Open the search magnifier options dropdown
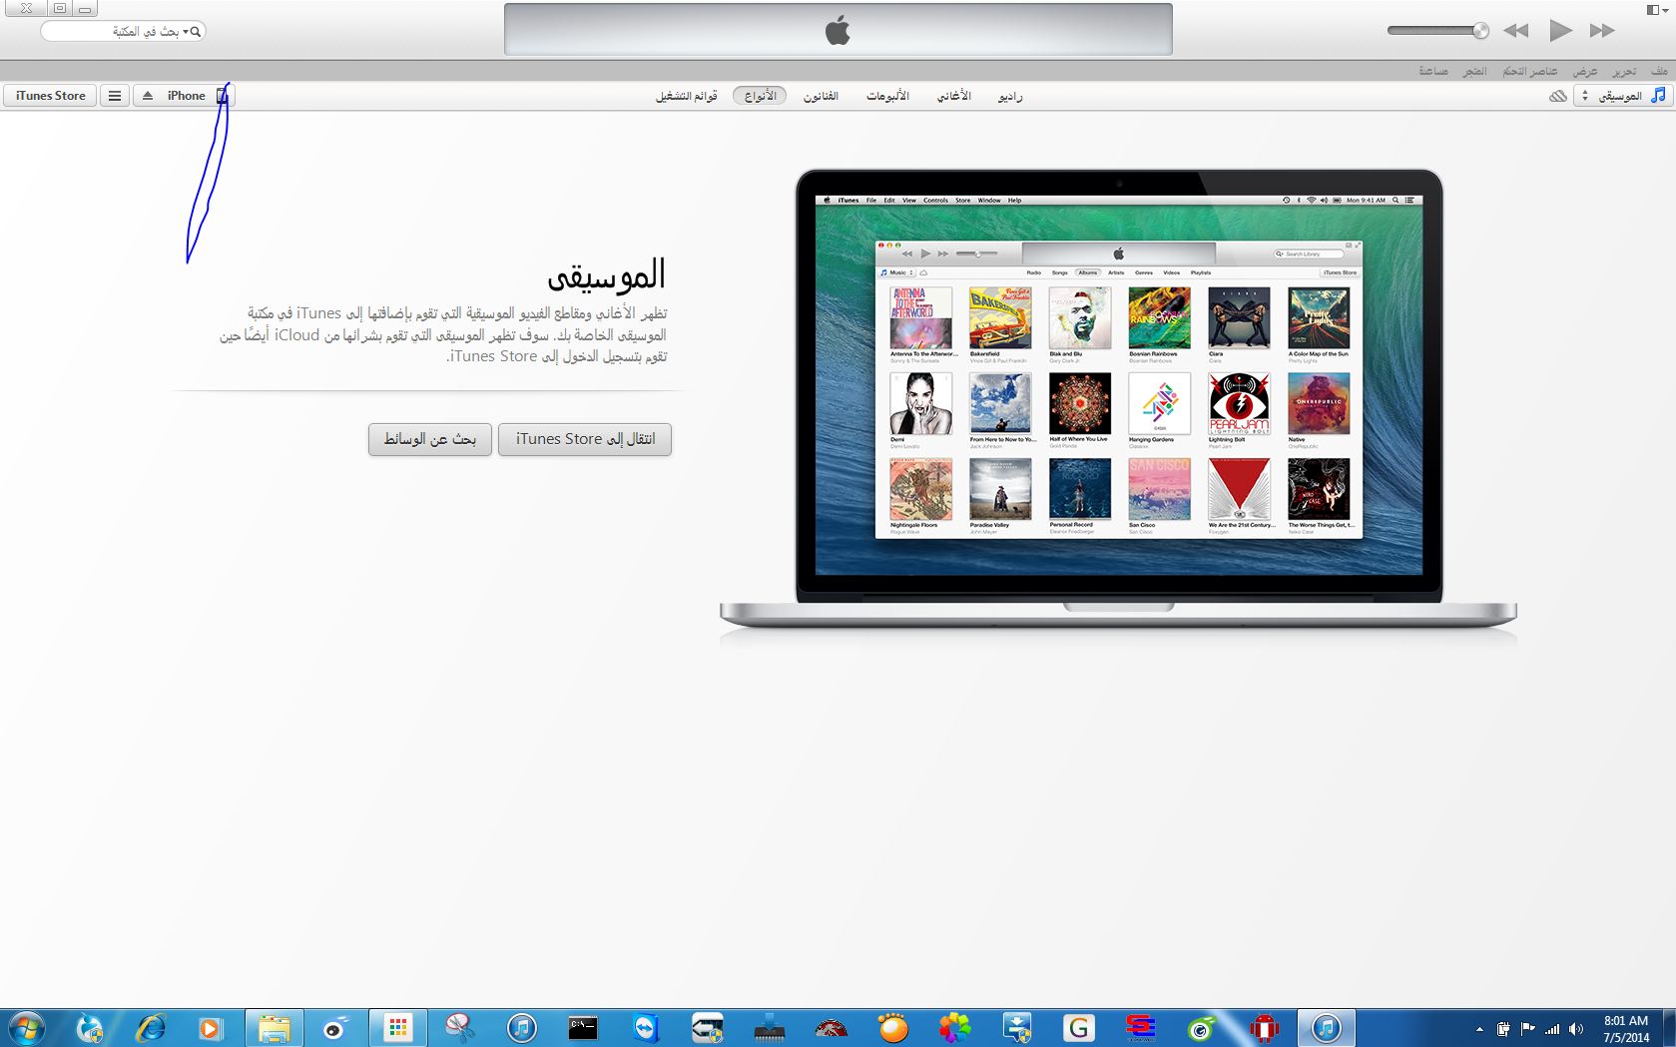Viewport: 1676px width, 1047px height. [x=193, y=32]
